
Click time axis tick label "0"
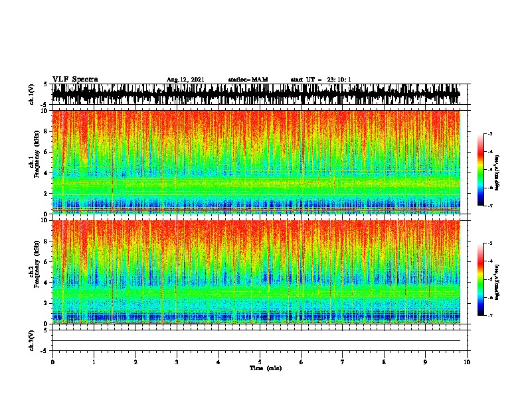52,362
